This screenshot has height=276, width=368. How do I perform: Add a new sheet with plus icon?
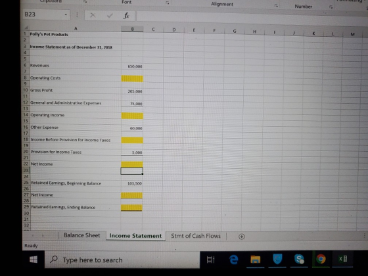click(242, 237)
